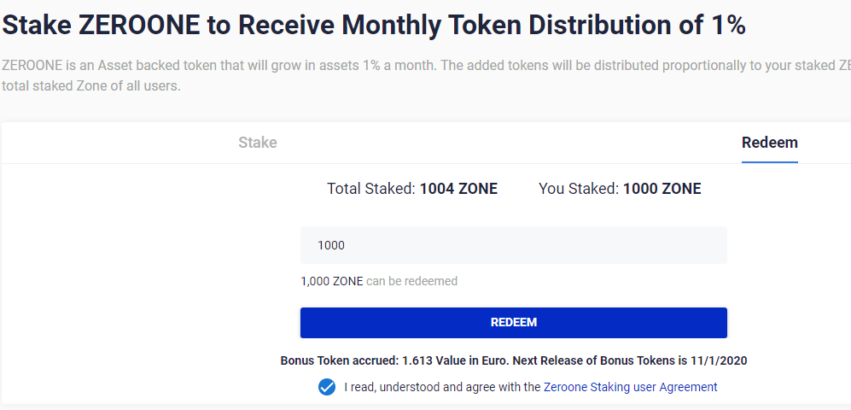
Task: Click the blue underline beneath the Redeem tab
Action: coord(770,161)
